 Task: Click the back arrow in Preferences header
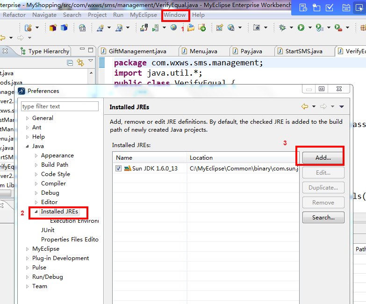click(305, 107)
